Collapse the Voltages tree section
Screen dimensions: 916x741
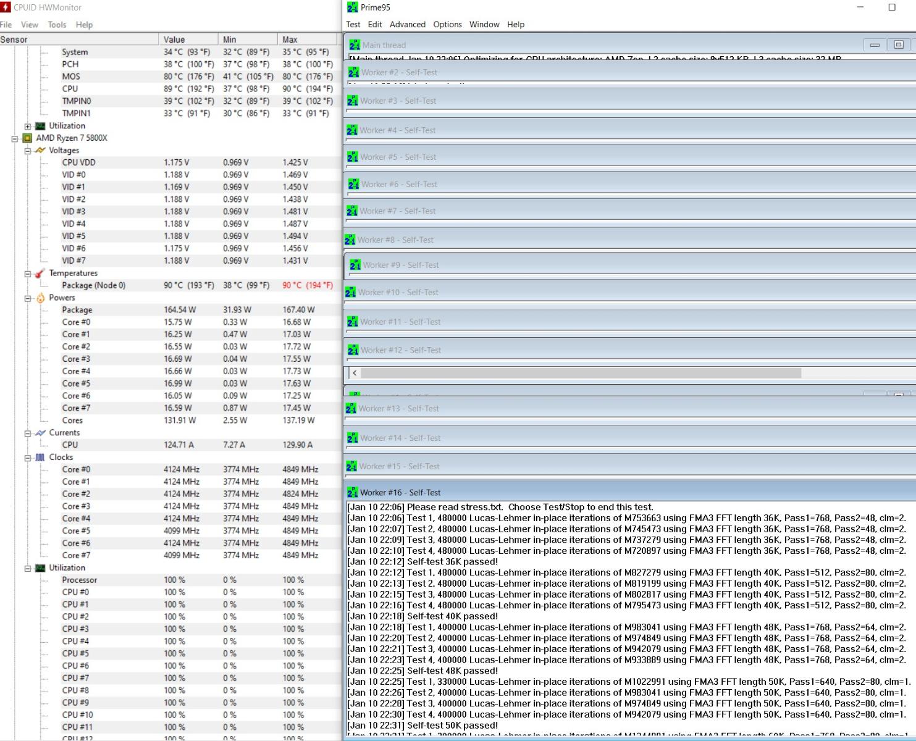point(28,151)
